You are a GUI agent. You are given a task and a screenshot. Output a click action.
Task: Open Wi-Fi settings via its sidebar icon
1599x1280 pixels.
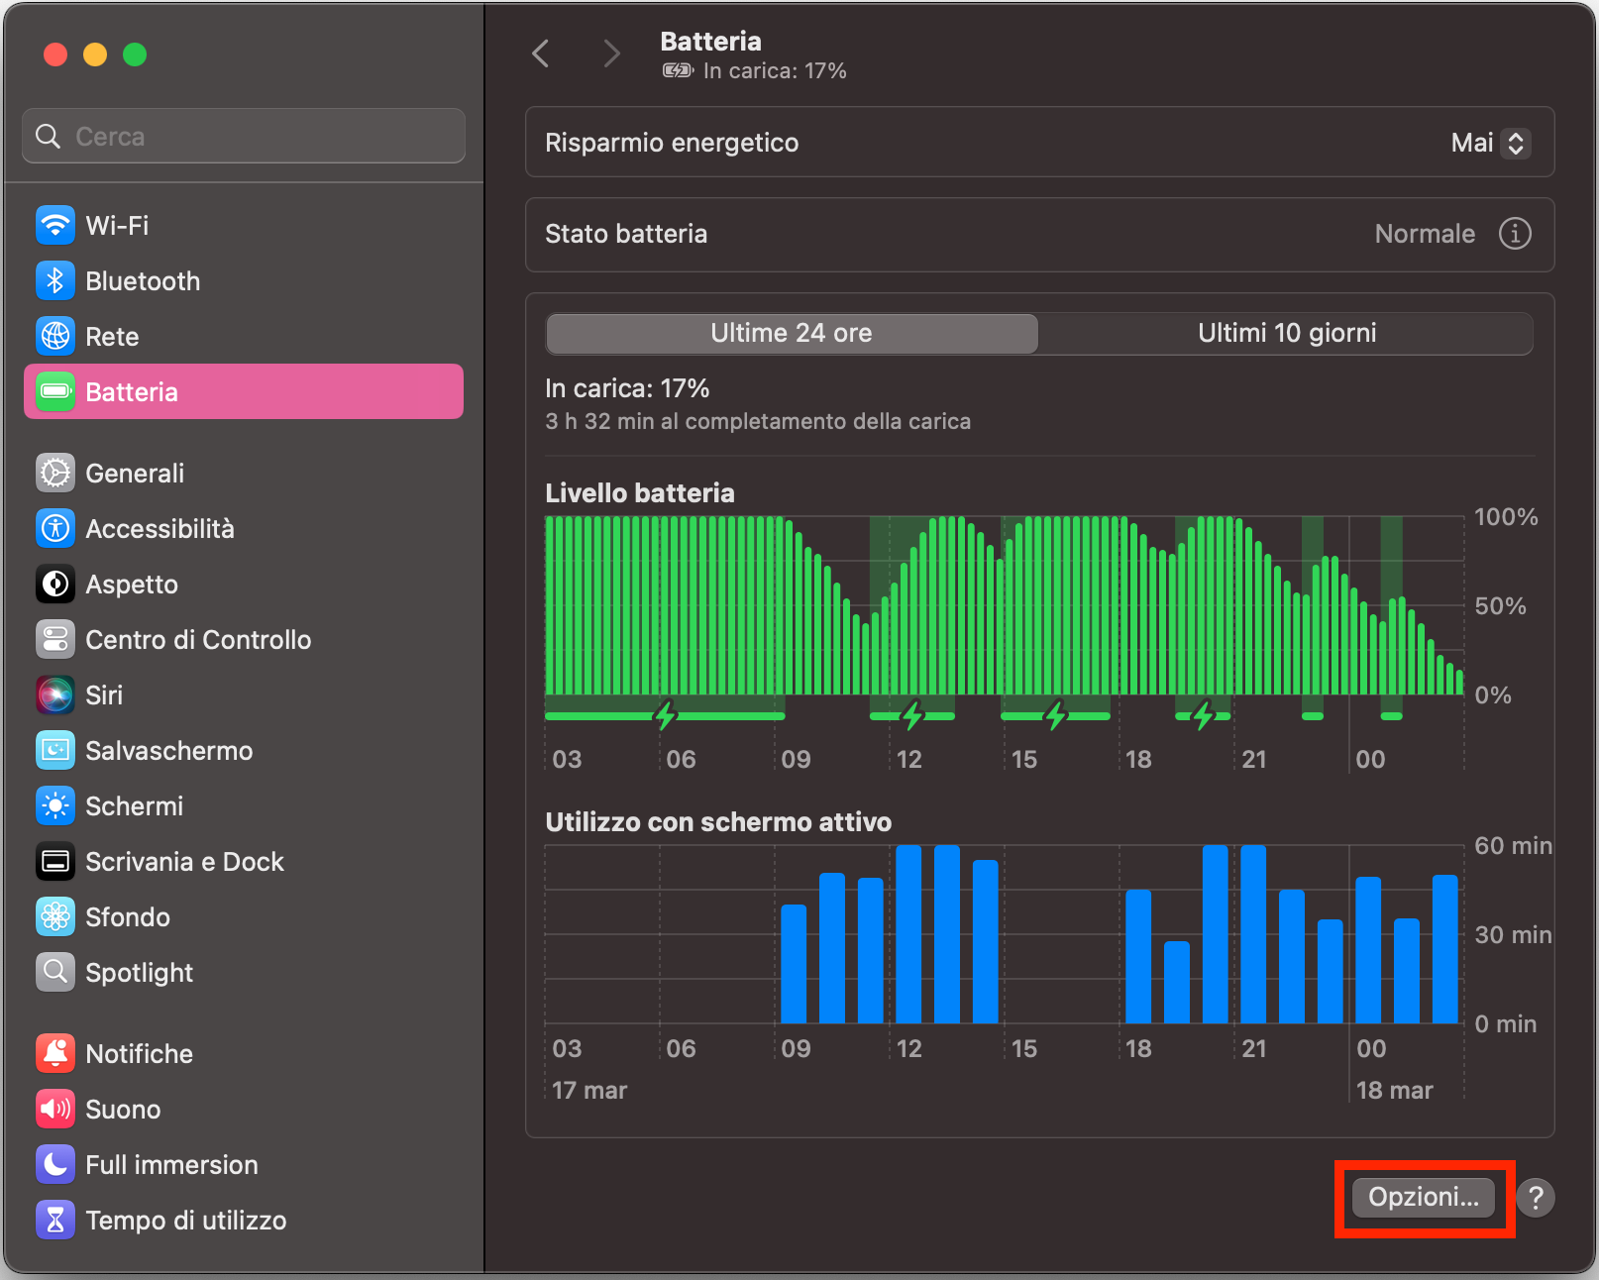point(55,226)
